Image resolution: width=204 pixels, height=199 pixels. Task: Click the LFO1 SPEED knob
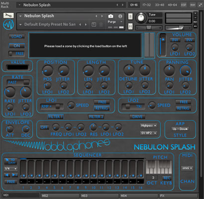click(71, 105)
